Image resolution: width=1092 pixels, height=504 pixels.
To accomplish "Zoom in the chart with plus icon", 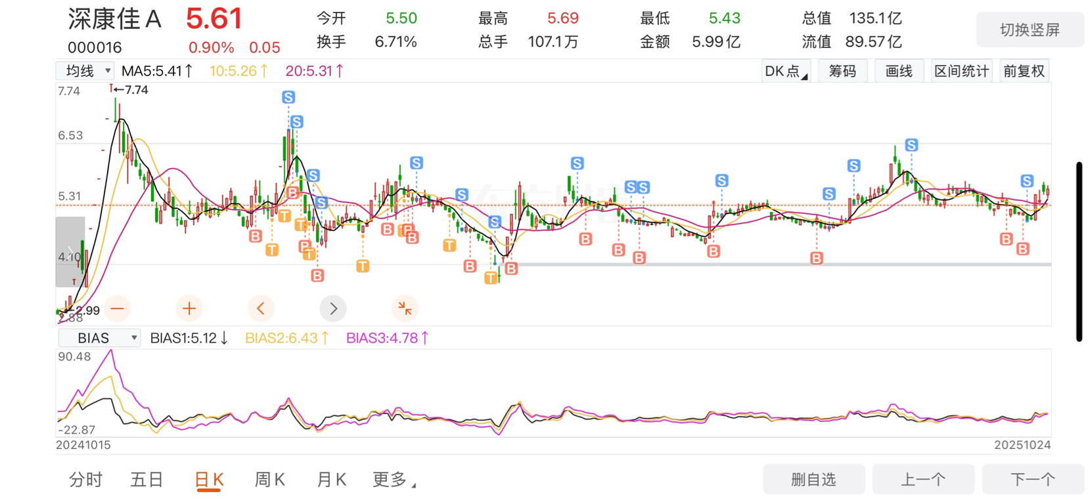I will pyautogui.click(x=189, y=308).
